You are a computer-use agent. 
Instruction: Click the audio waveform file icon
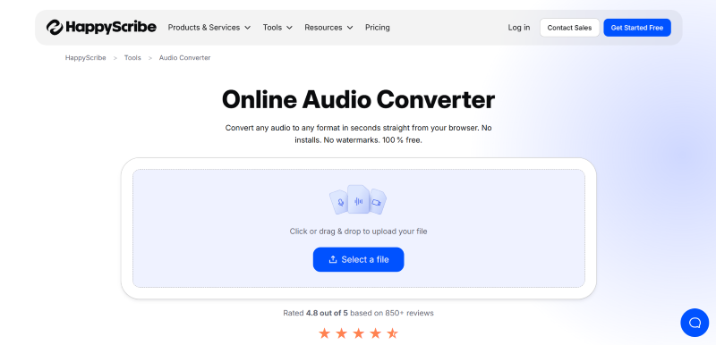point(359,199)
